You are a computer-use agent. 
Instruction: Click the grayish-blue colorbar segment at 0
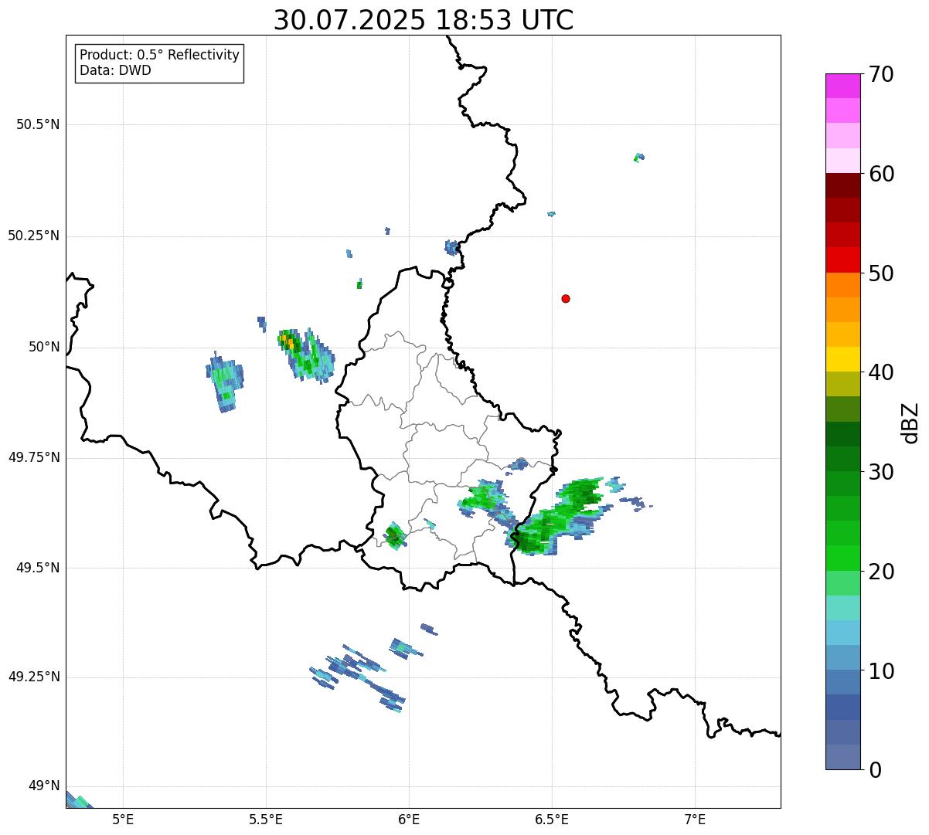(842, 757)
